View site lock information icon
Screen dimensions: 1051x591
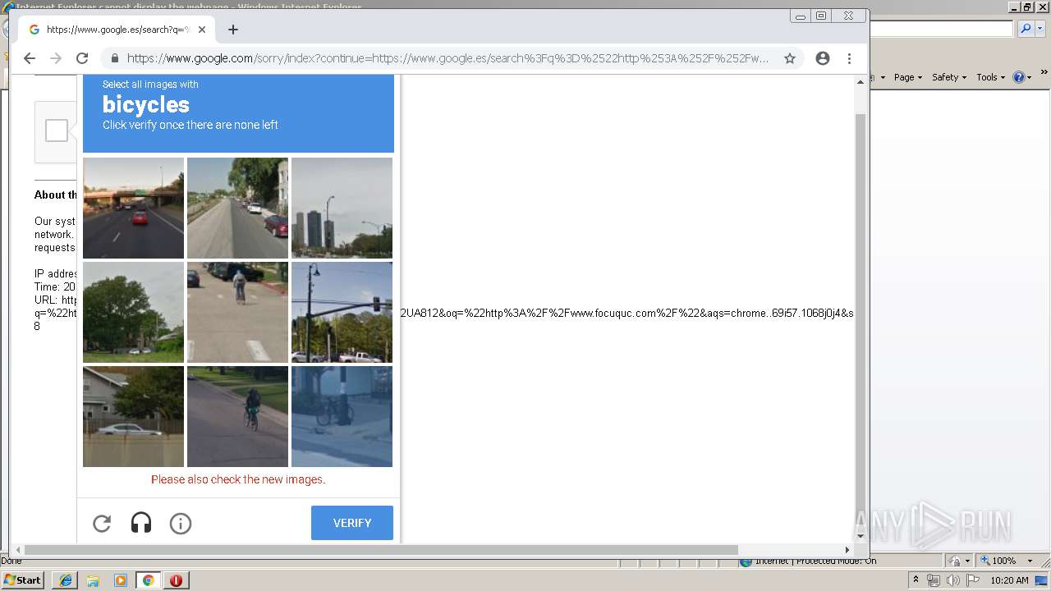coord(114,58)
